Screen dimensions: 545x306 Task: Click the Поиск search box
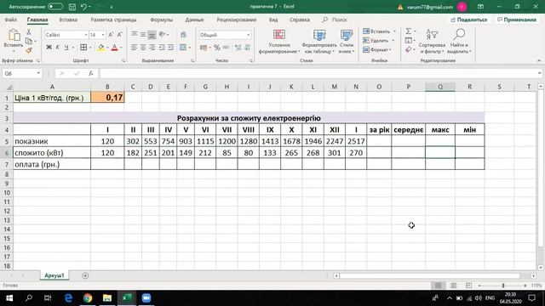[335, 20]
